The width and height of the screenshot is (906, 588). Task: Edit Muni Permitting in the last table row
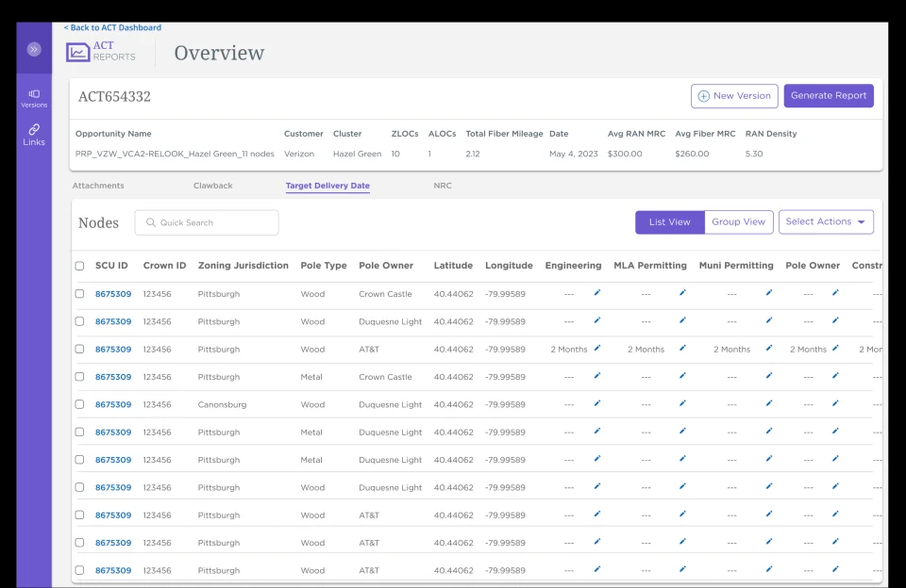tap(769, 569)
